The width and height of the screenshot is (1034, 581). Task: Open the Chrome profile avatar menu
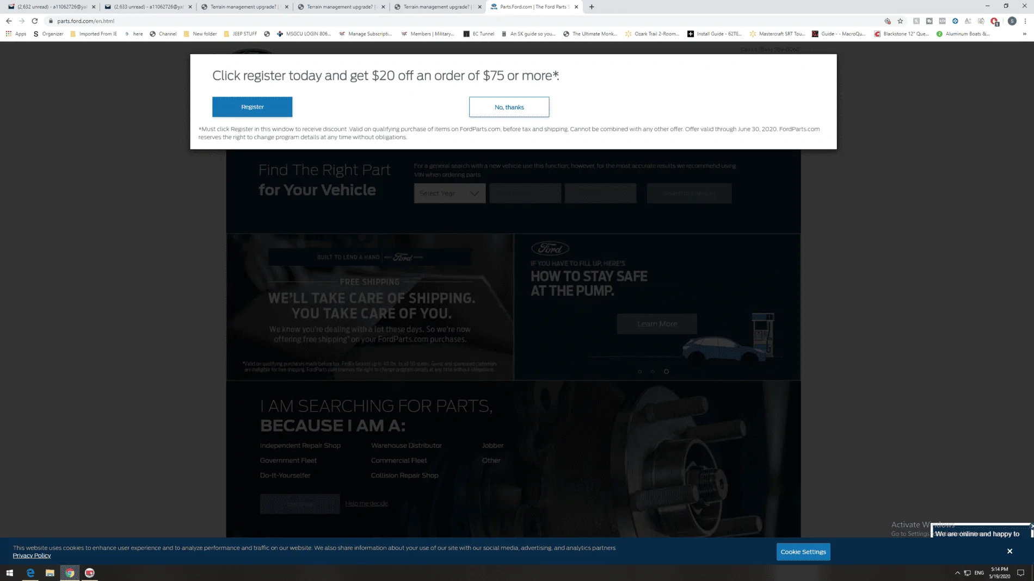point(1012,21)
